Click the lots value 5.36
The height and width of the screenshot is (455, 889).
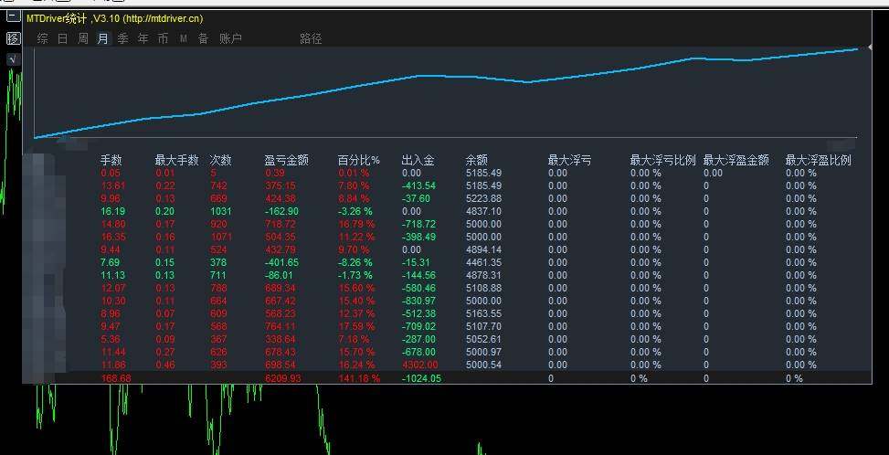[111, 339]
